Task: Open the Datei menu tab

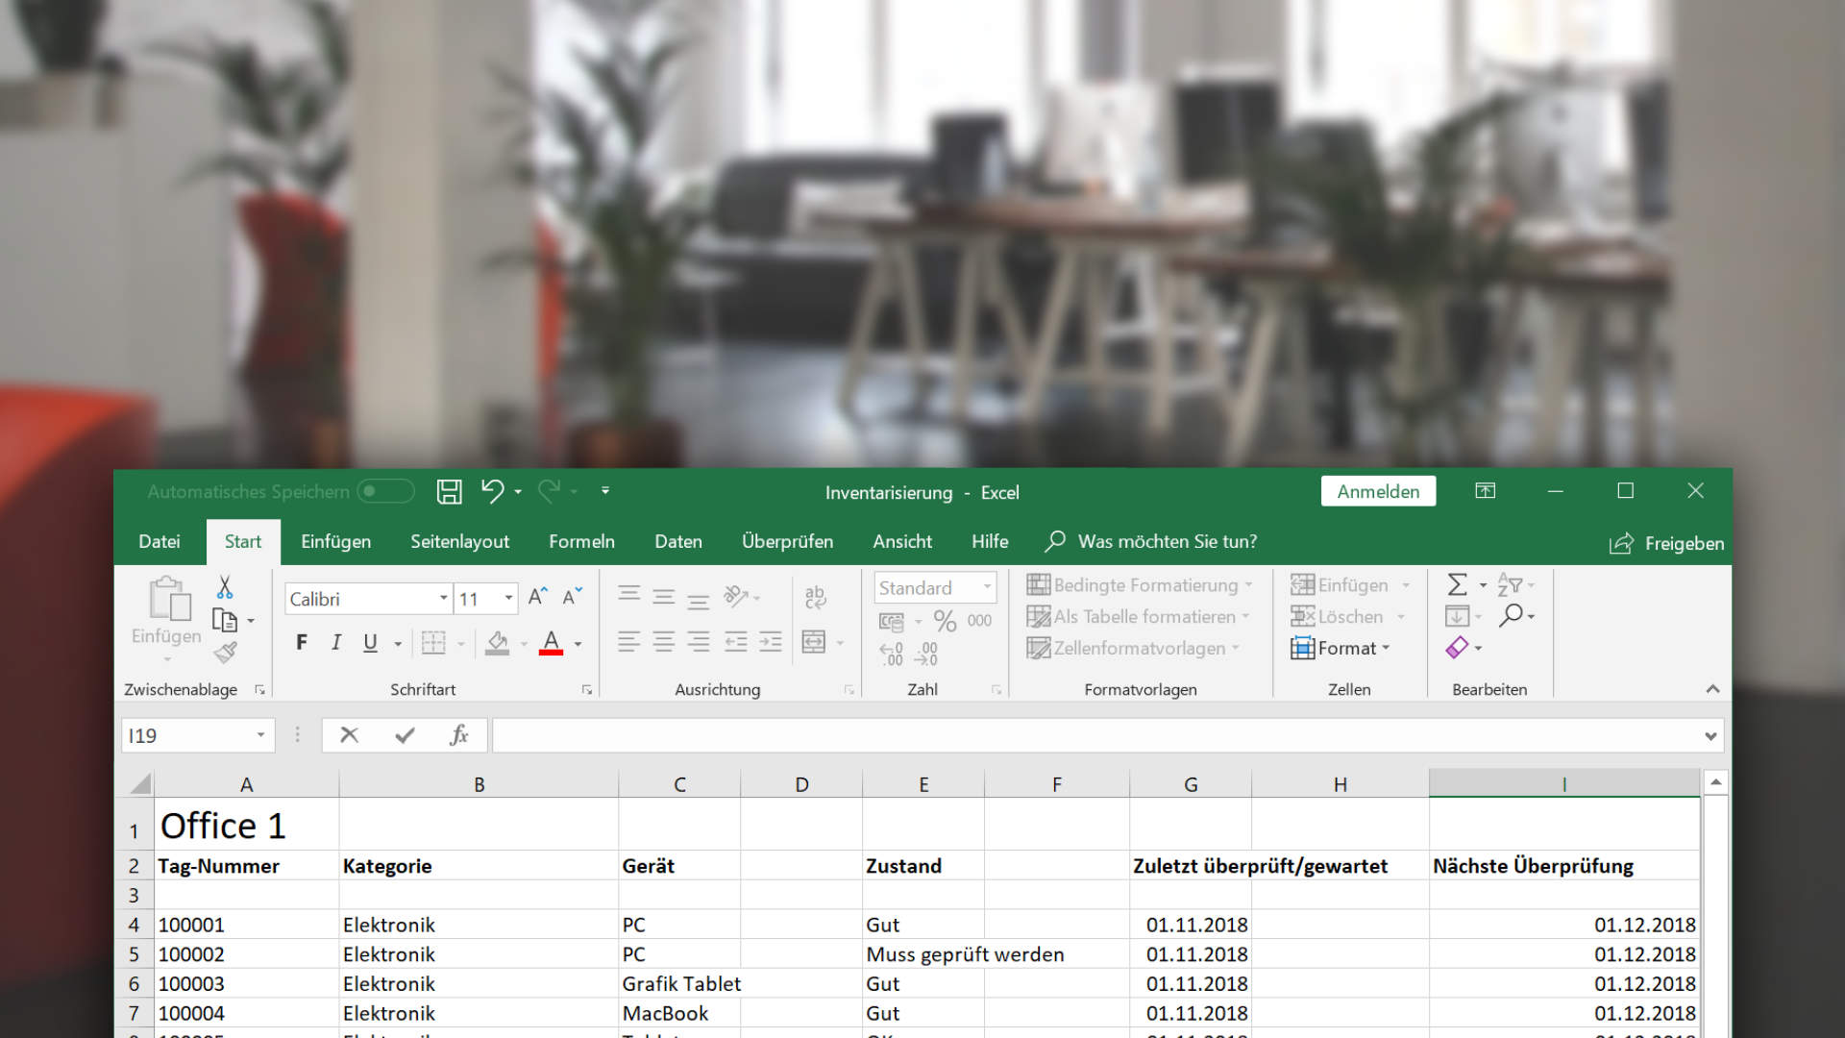Action: tap(159, 541)
